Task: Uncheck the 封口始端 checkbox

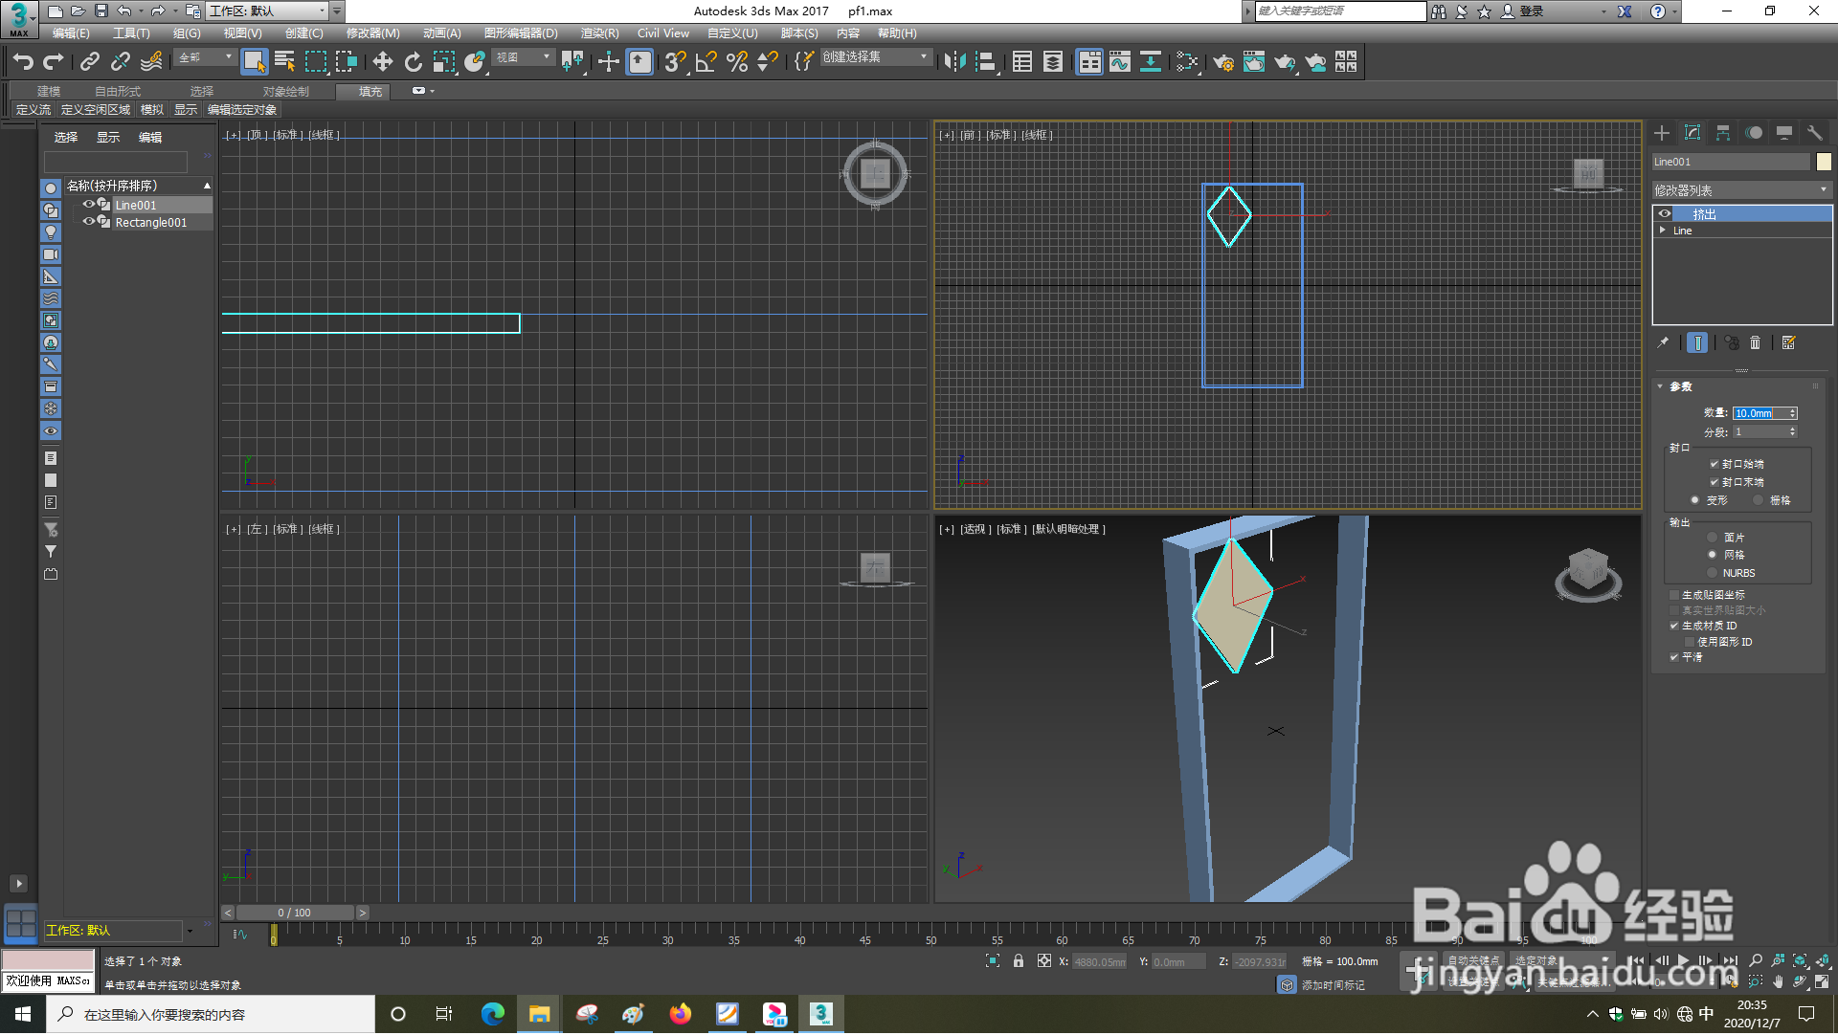Action: tap(1714, 464)
